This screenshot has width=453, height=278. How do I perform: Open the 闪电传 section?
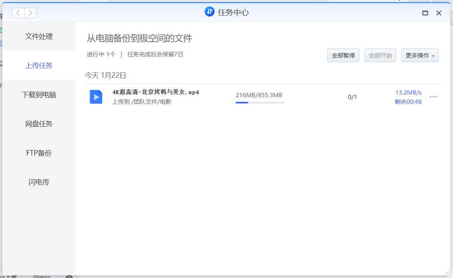[38, 182]
